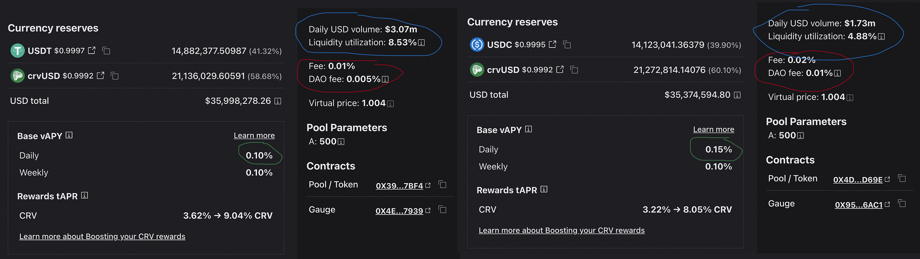This screenshot has height=259, width=920.
Task: Open Boosting CRV rewards link under 8.05% CRV
Action: coord(562,230)
